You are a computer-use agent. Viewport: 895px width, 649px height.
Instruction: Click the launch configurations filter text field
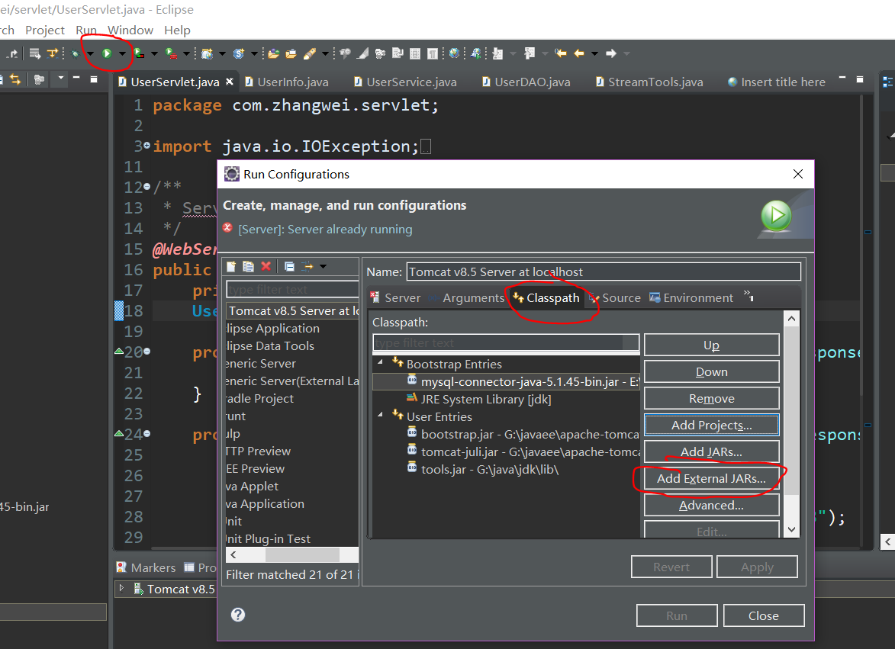(x=292, y=289)
